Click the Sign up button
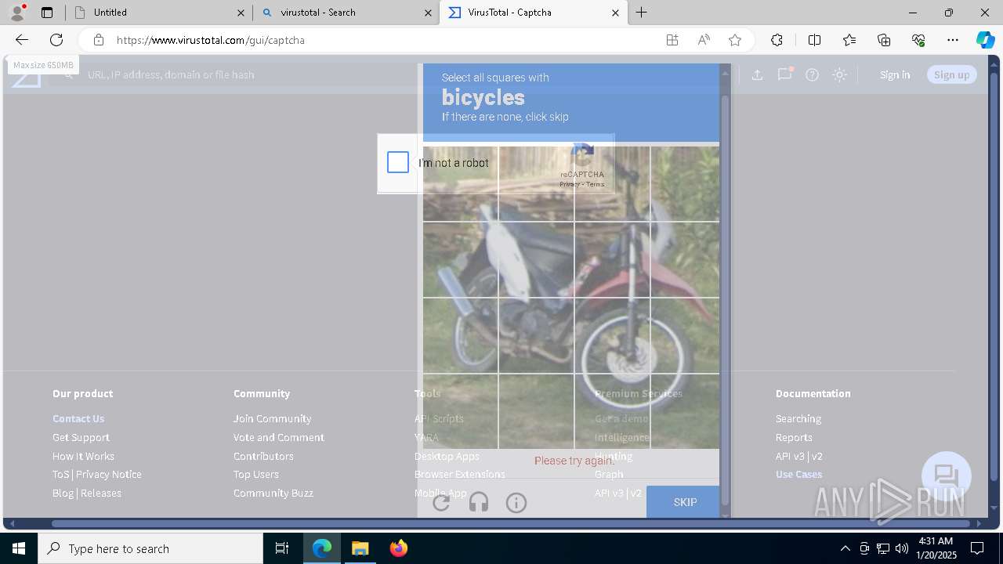Viewport: 1003px width, 564px height. [951, 74]
